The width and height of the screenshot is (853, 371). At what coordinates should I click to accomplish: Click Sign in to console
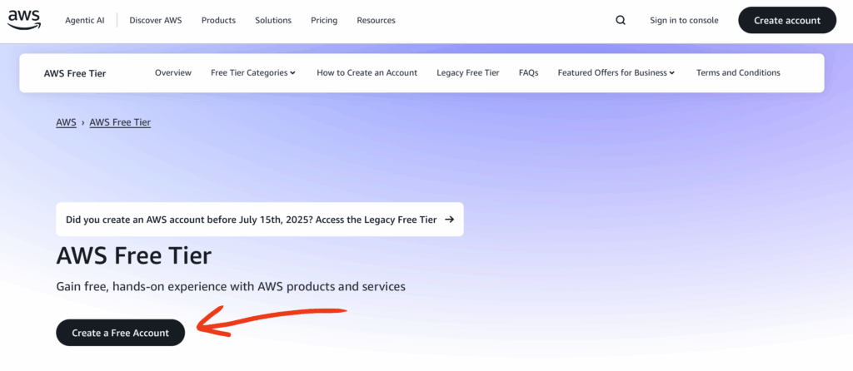pos(684,21)
